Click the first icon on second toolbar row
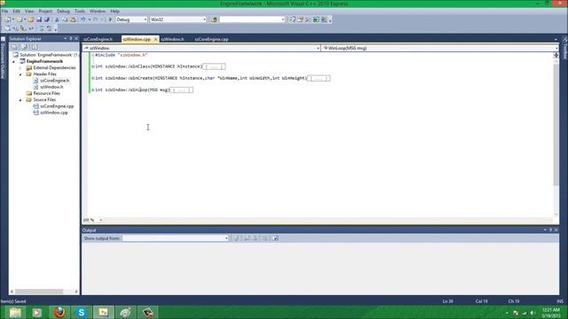This screenshot has width=568, height=319. (x=8, y=28)
